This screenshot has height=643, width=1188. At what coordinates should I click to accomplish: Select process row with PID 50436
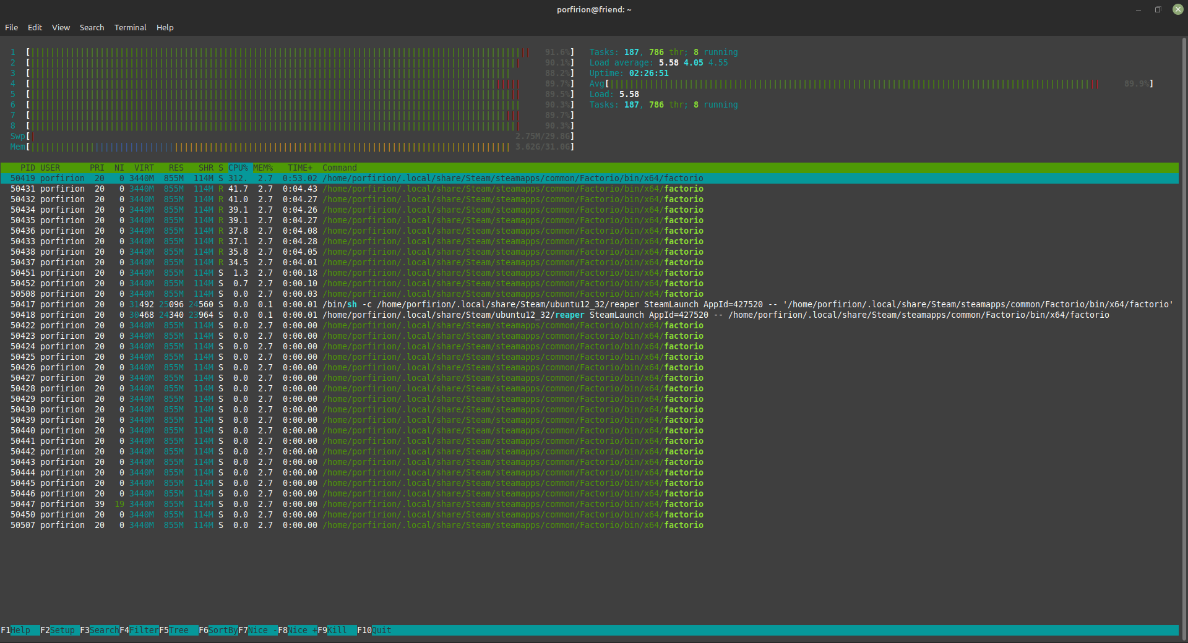589,231
